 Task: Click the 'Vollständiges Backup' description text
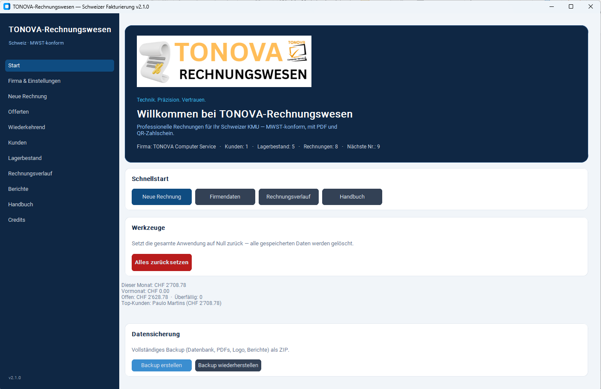[210, 350]
